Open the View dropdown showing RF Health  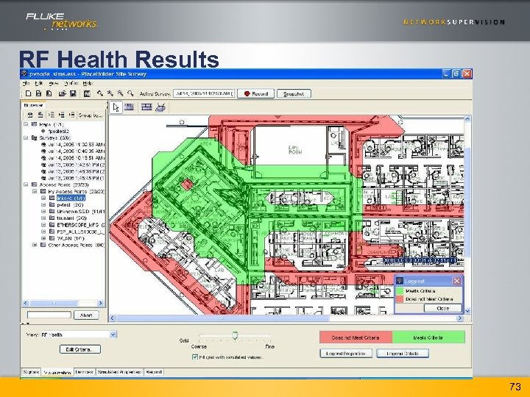point(113,335)
